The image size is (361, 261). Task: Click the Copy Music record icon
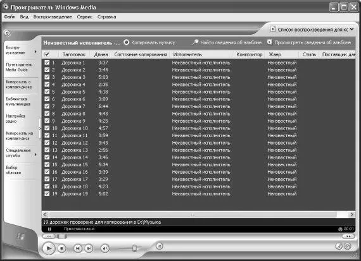pos(126,42)
